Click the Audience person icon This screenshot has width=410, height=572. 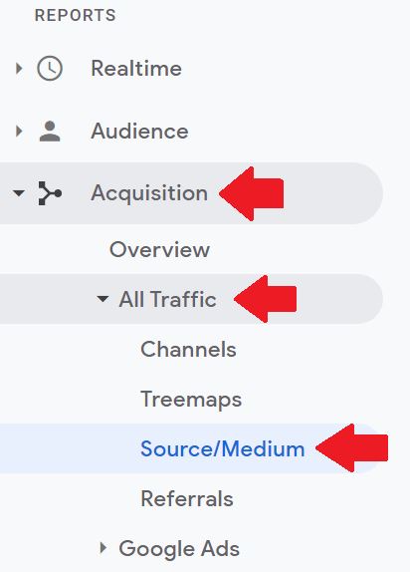click(50, 131)
